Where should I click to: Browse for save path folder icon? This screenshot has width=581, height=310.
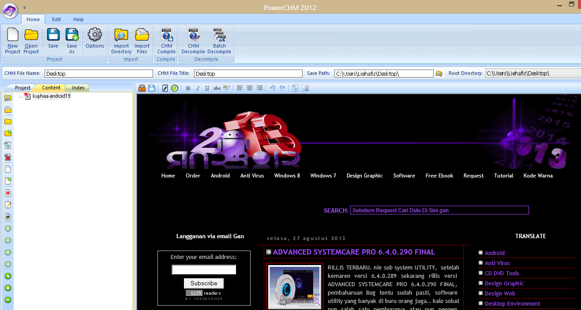click(439, 74)
